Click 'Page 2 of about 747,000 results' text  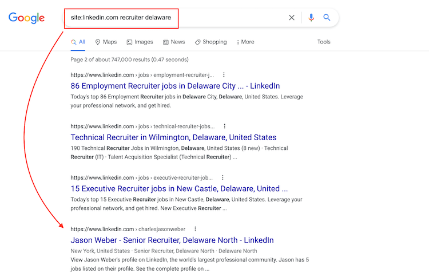[129, 60]
